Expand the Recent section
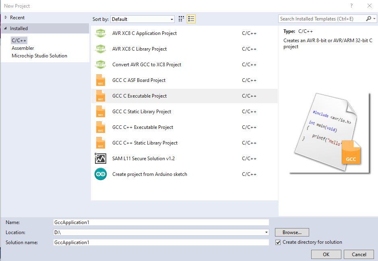 (x=6, y=17)
